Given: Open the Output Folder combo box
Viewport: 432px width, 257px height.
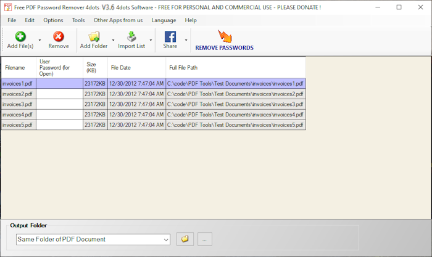Looking at the screenshot, I should [93, 239].
